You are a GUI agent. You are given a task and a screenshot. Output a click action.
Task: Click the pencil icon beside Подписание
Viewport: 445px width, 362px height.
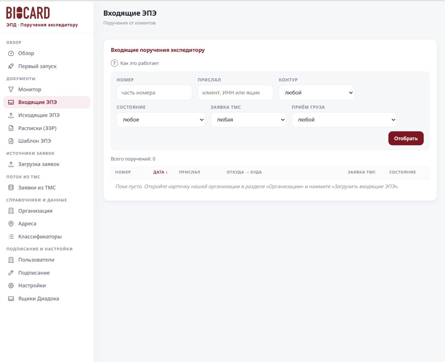11,273
